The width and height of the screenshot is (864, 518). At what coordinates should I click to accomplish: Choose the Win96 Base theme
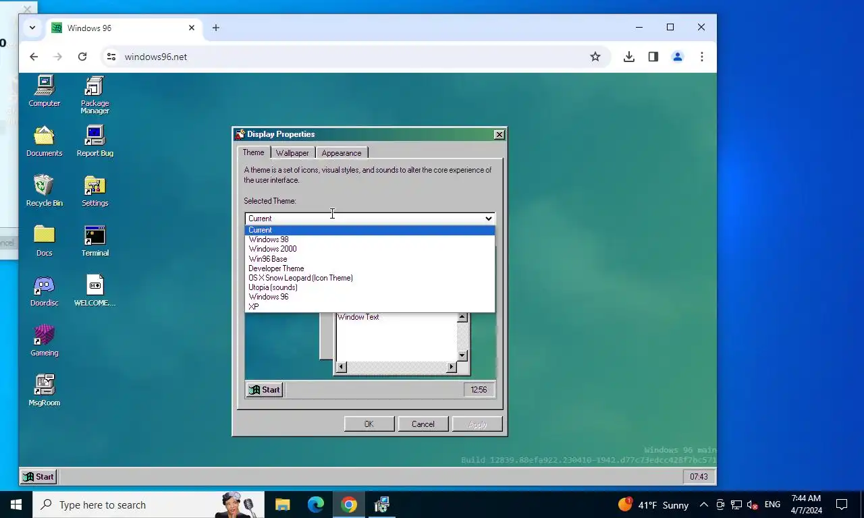tap(370, 259)
